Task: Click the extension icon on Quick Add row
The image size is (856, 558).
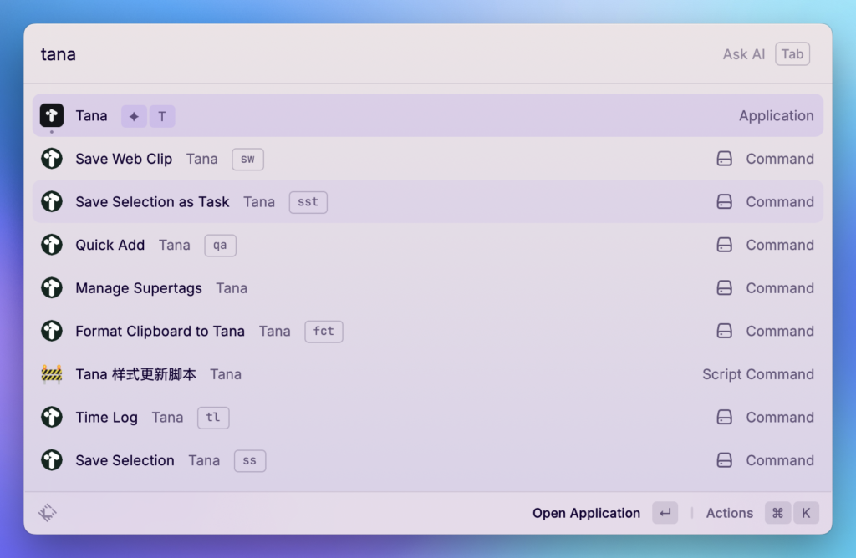Action: point(725,245)
